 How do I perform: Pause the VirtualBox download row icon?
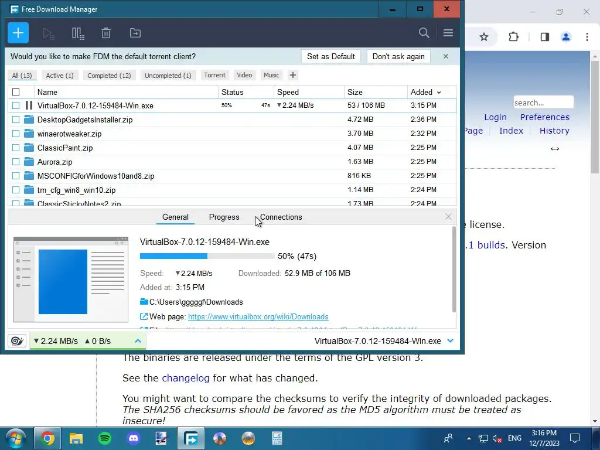pos(29,105)
